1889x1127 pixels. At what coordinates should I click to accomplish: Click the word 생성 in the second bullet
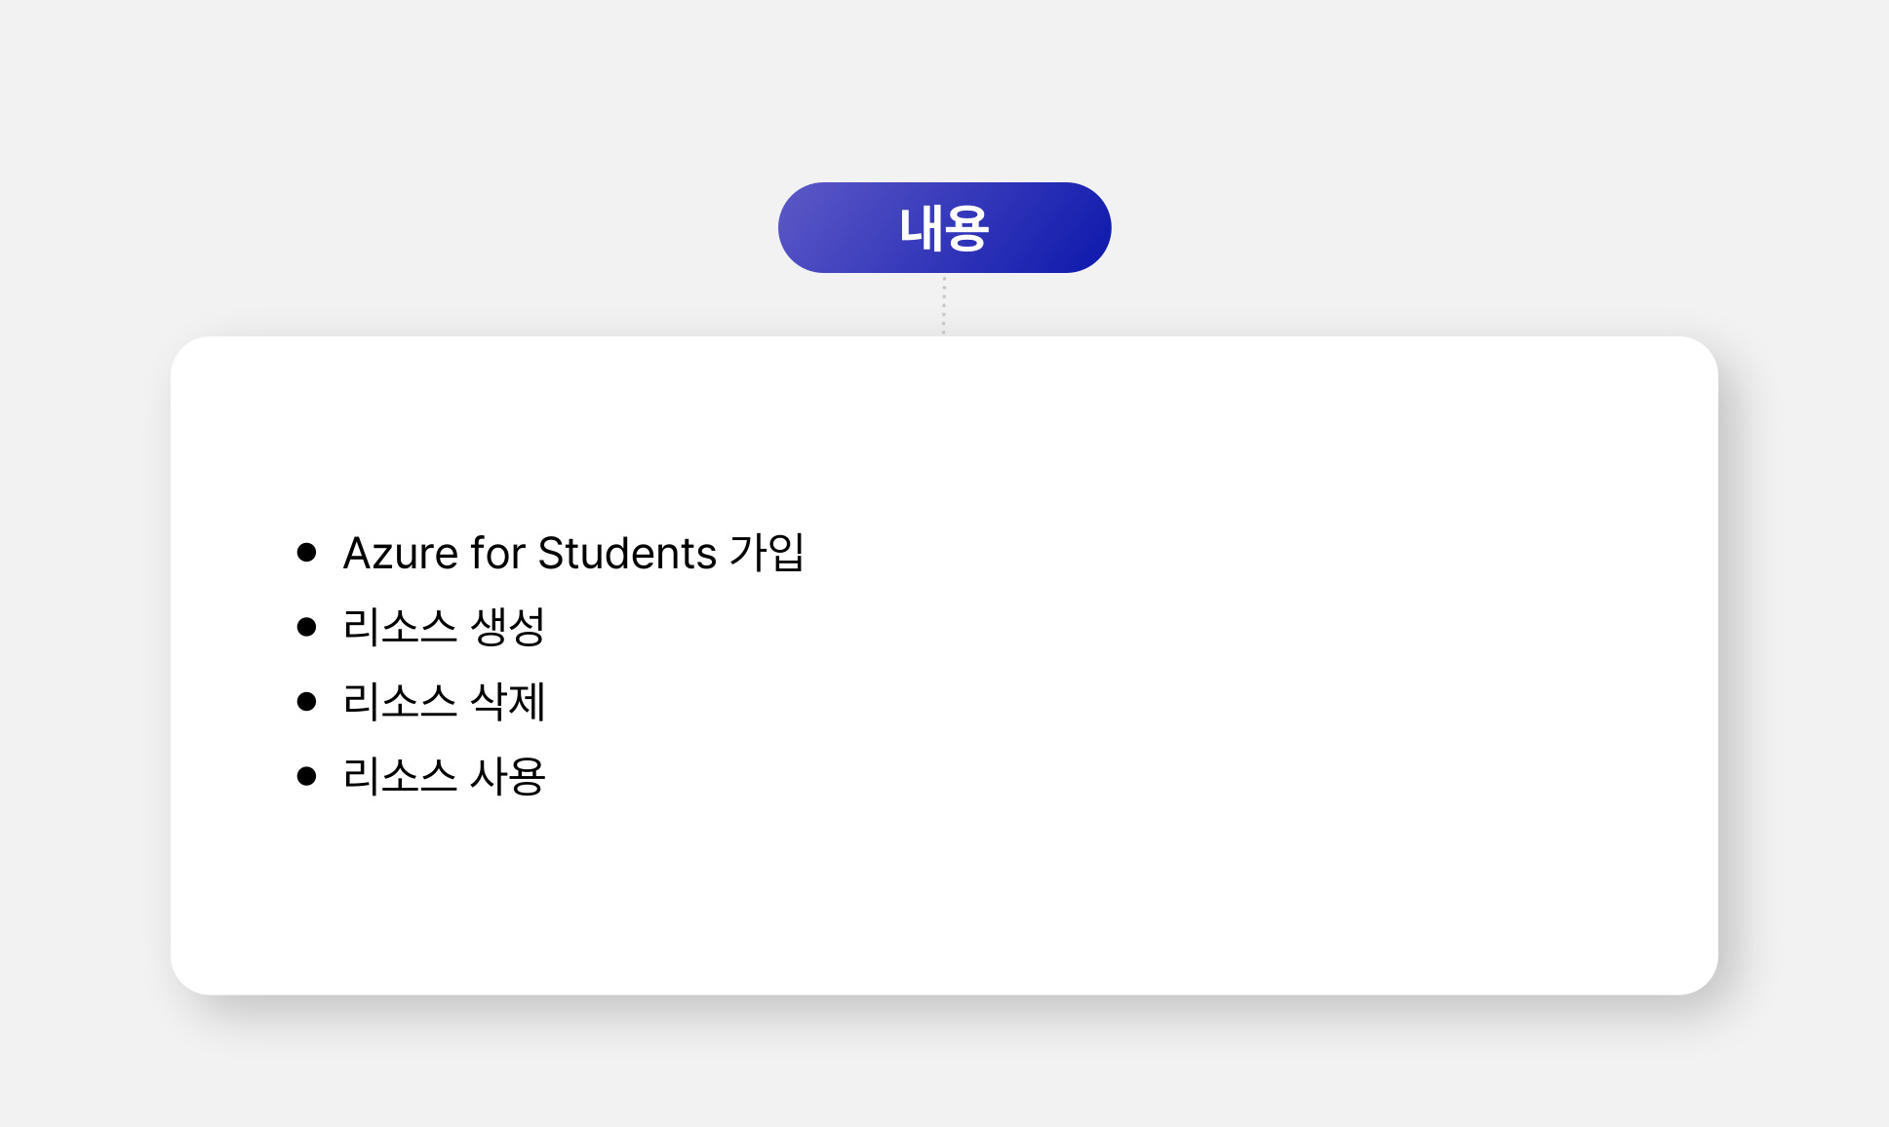coord(507,627)
